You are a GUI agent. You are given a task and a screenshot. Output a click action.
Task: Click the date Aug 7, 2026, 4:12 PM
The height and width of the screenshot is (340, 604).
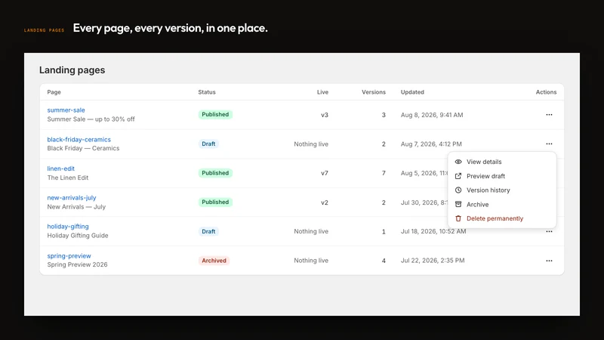click(x=431, y=144)
